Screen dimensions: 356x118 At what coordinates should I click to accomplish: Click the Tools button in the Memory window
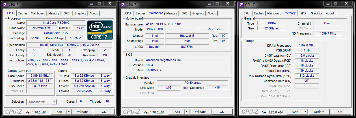(295, 112)
